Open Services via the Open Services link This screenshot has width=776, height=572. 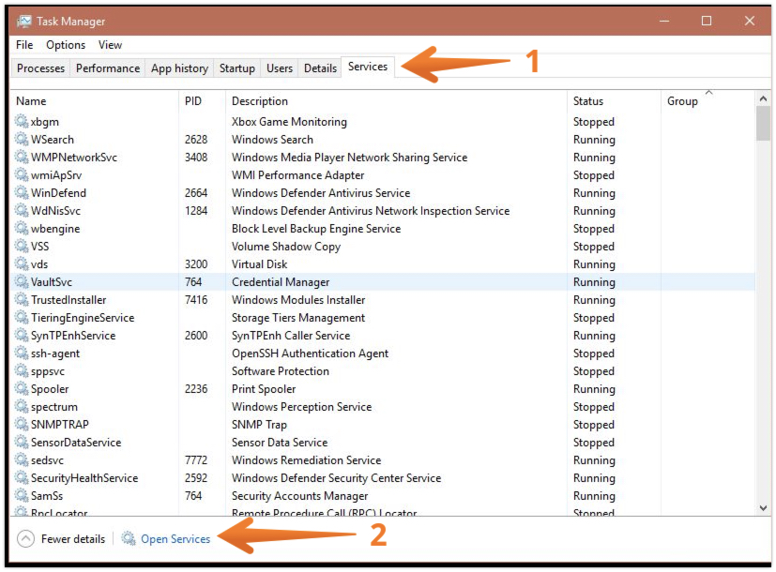point(176,538)
